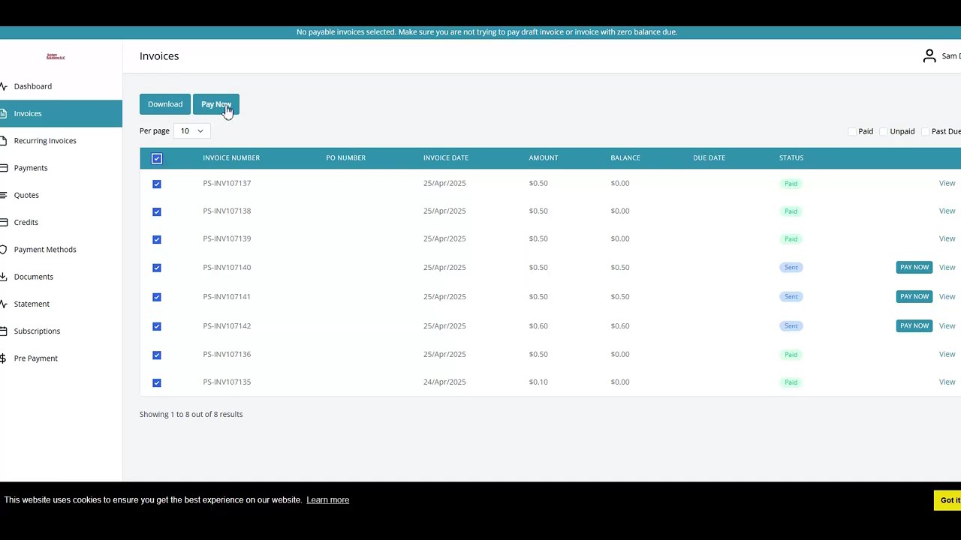Click the Pre Payment dollar icon

[x=4, y=358]
